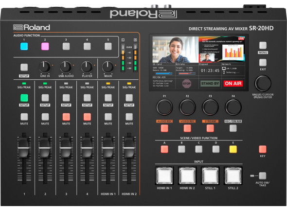The width and height of the screenshot is (287, 211).
Task: Tap ON AIR indicator on display
Action: [x=233, y=84]
